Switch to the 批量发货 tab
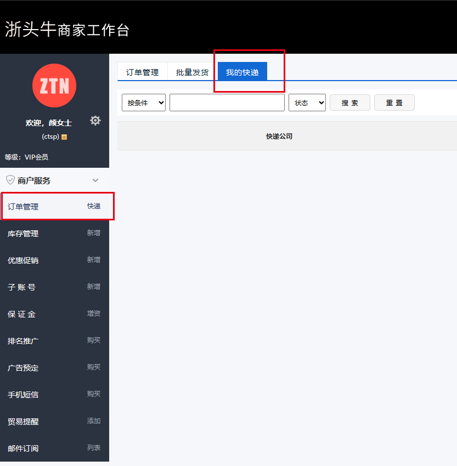This screenshot has width=457, height=466. [x=192, y=72]
